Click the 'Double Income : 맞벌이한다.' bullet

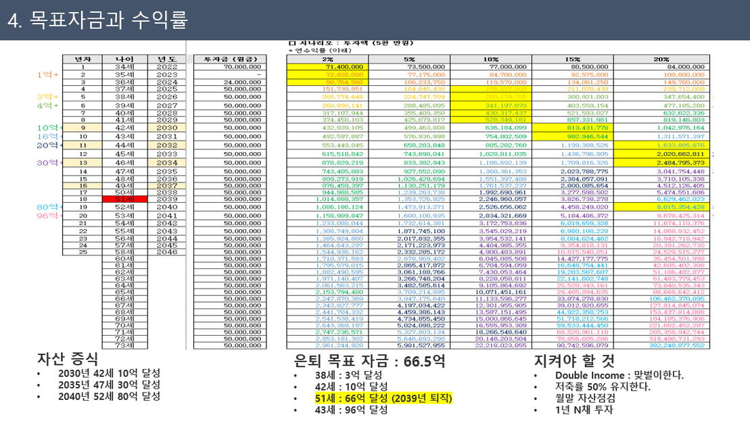619,375
